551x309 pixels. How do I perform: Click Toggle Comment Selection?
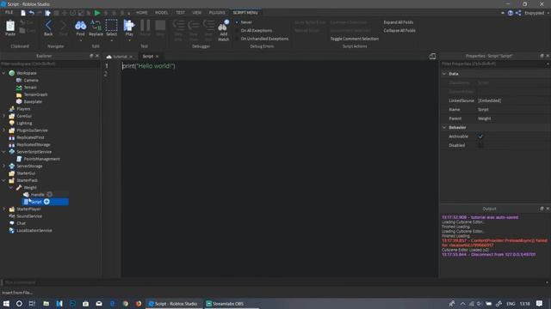tap(354, 39)
